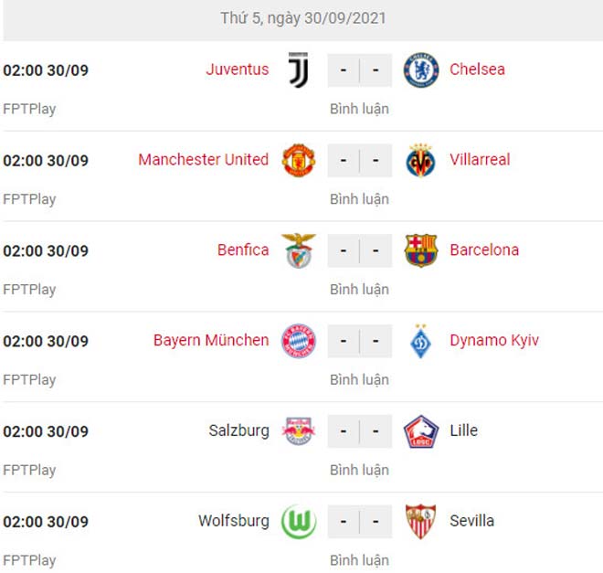Image resolution: width=603 pixels, height=573 pixels.
Task: Click the Benfica club crest
Action: [x=299, y=250]
